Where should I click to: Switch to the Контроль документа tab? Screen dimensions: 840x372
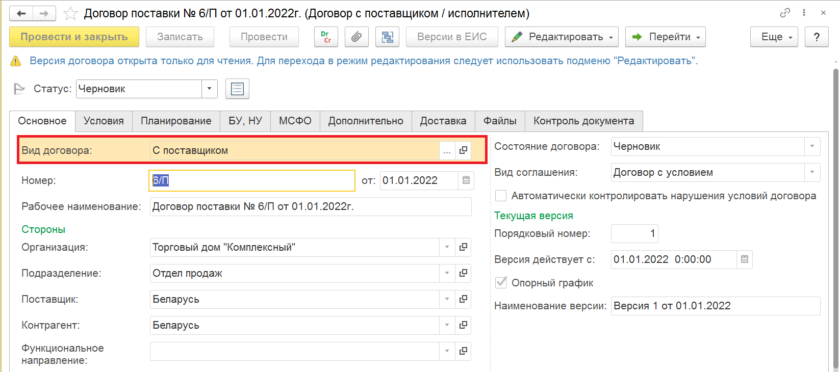[x=584, y=121]
